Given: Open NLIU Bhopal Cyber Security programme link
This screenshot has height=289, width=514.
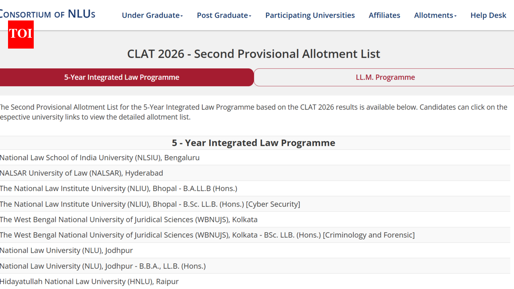Looking at the screenshot, I should (x=150, y=204).
